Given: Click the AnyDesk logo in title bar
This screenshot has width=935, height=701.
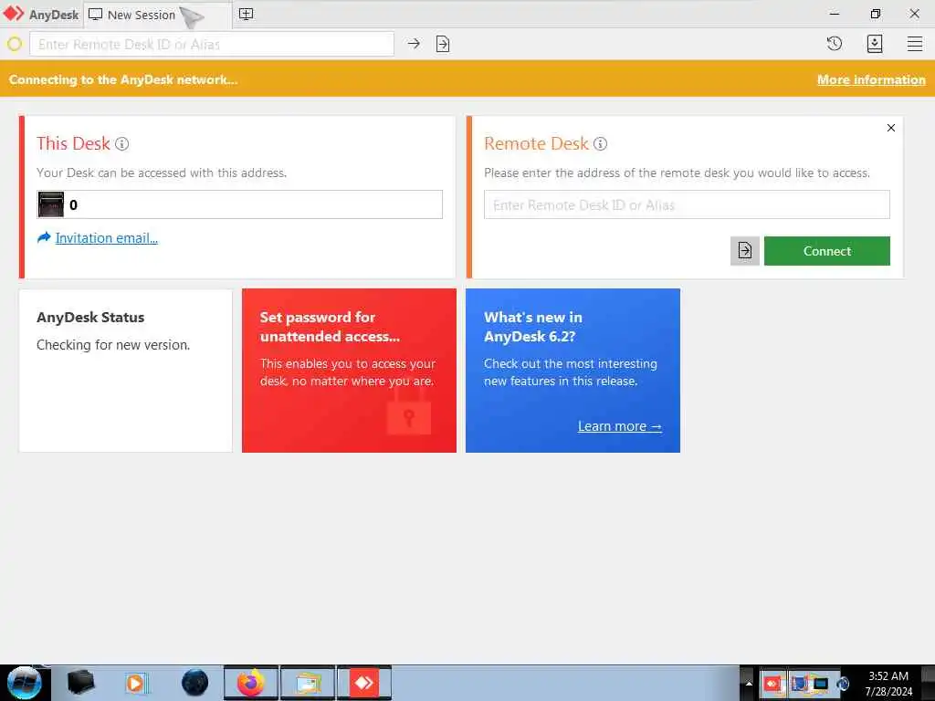Looking at the screenshot, I should click(x=13, y=14).
